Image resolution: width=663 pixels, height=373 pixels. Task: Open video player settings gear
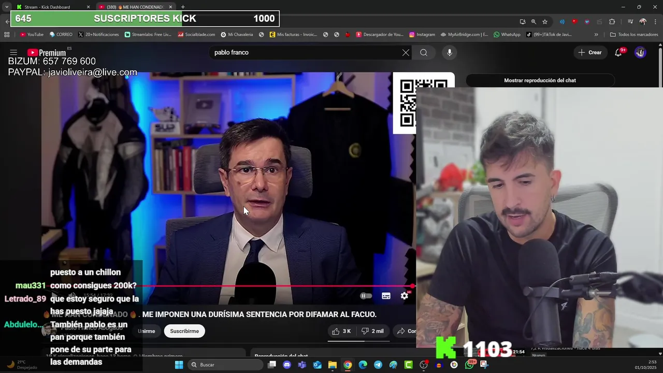pos(405,296)
